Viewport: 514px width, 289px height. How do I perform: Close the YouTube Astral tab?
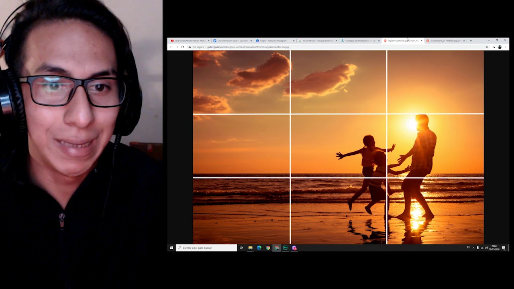(x=208, y=41)
